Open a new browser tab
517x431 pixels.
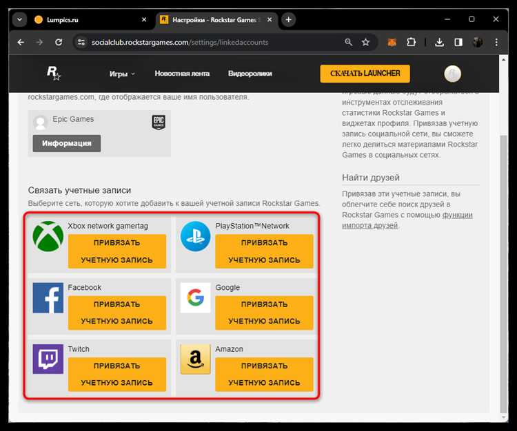point(289,20)
